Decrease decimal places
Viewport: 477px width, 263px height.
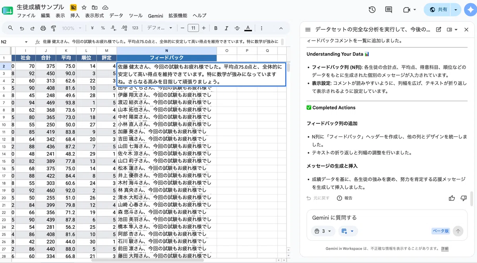point(114,28)
